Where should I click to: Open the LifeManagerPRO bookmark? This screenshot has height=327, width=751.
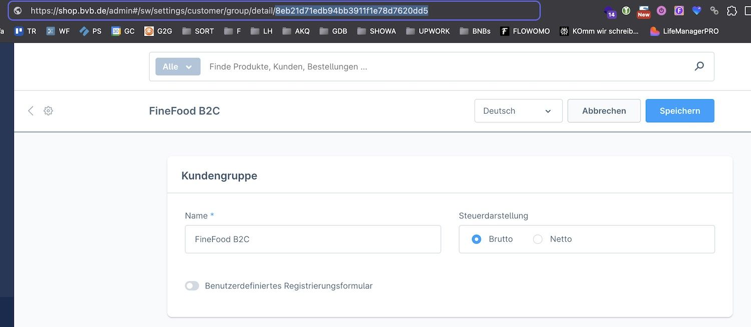click(684, 31)
